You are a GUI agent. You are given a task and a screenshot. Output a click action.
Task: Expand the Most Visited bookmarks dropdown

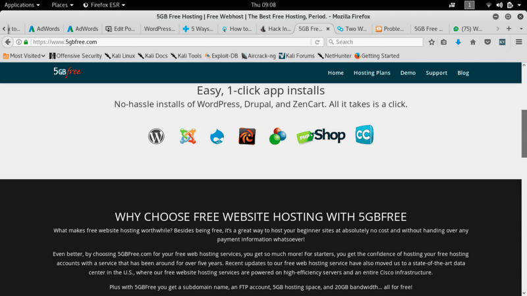(x=24, y=56)
